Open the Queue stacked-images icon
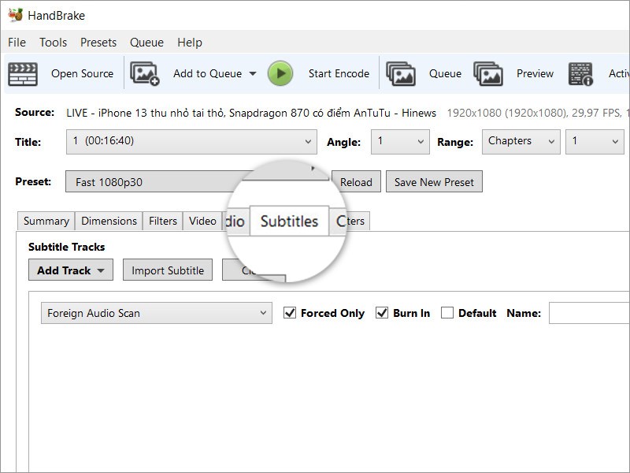Image resolution: width=630 pixels, height=473 pixels. [401, 73]
